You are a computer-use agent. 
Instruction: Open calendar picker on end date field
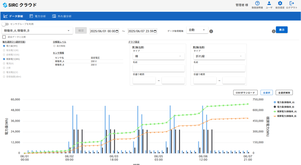[x=155, y=31]
